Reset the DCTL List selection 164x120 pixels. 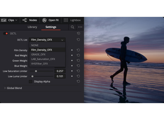[78, 40]
